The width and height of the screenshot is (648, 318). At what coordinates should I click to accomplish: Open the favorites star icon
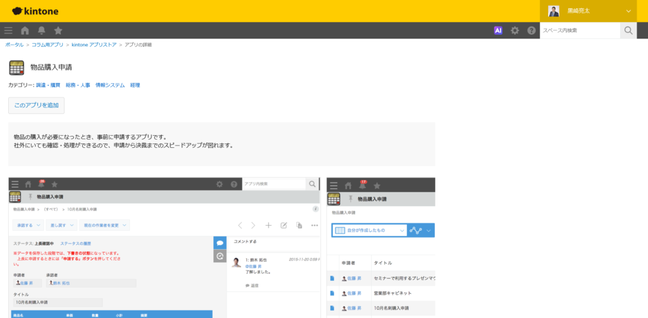pos(58,30)
